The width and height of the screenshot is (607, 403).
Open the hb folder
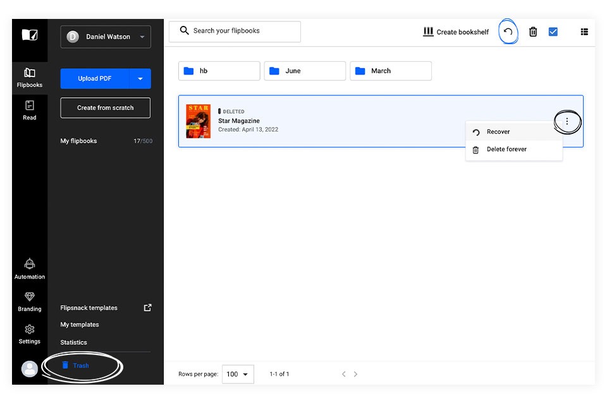[x=219, y=71]
